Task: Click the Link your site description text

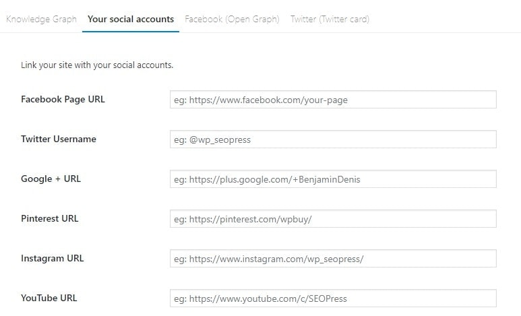Action: [x=97, y=65]
